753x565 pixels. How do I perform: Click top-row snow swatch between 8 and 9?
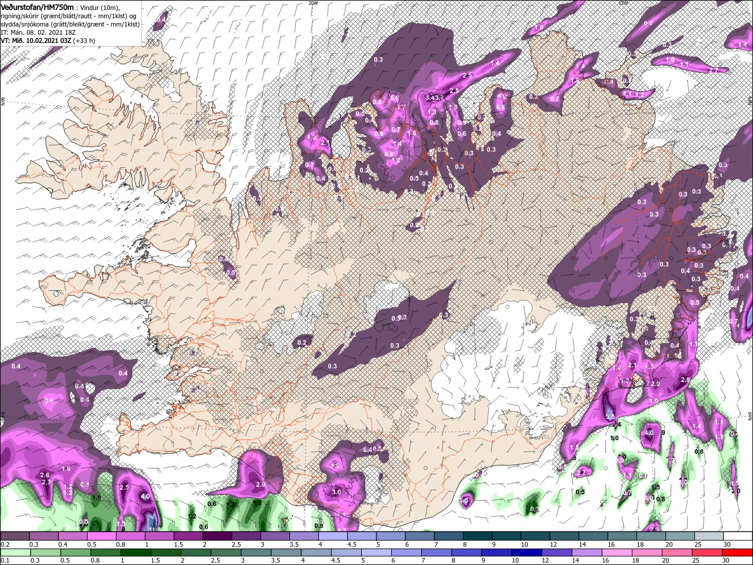479,536
